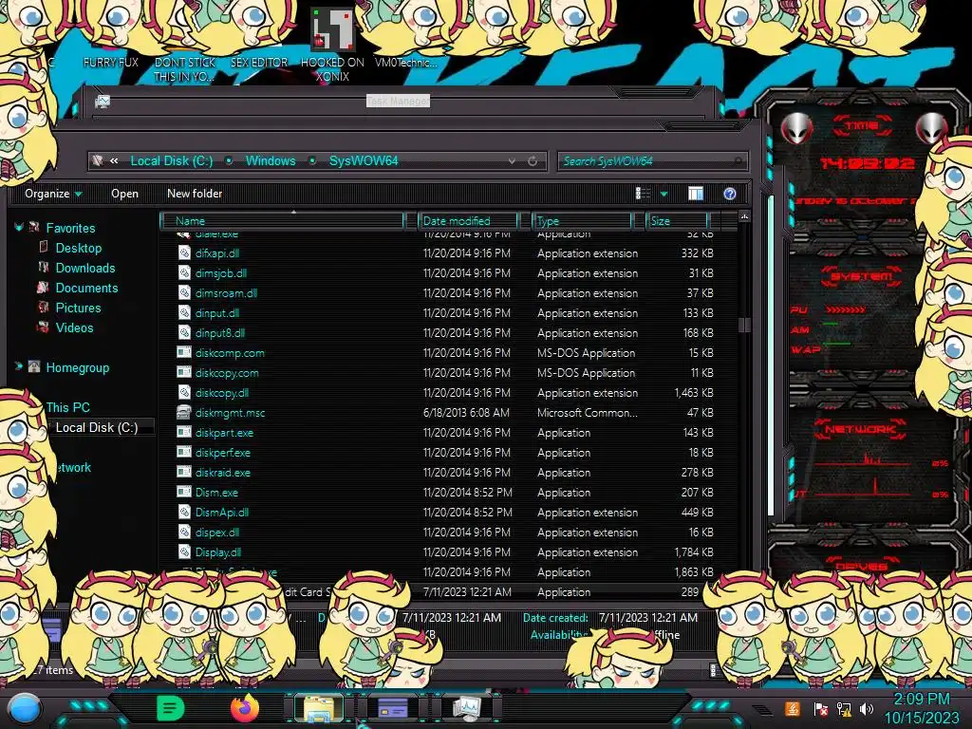The image size is (972, 729).
Task: Select Local Disk (C:) in navigation tree
Action: tap(97, 427)
